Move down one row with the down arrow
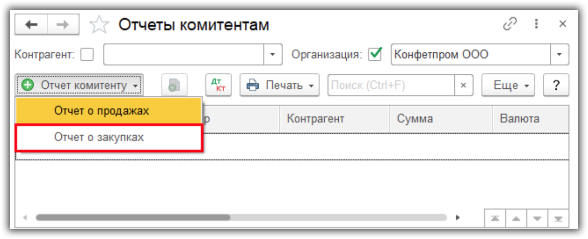This screenshot has width=588, height=239. pyautogui.click(x=537, y=218)
